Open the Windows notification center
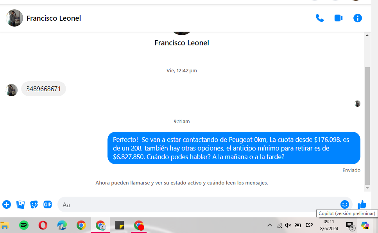This screenshot has width=378, height=233. [350, 226]
